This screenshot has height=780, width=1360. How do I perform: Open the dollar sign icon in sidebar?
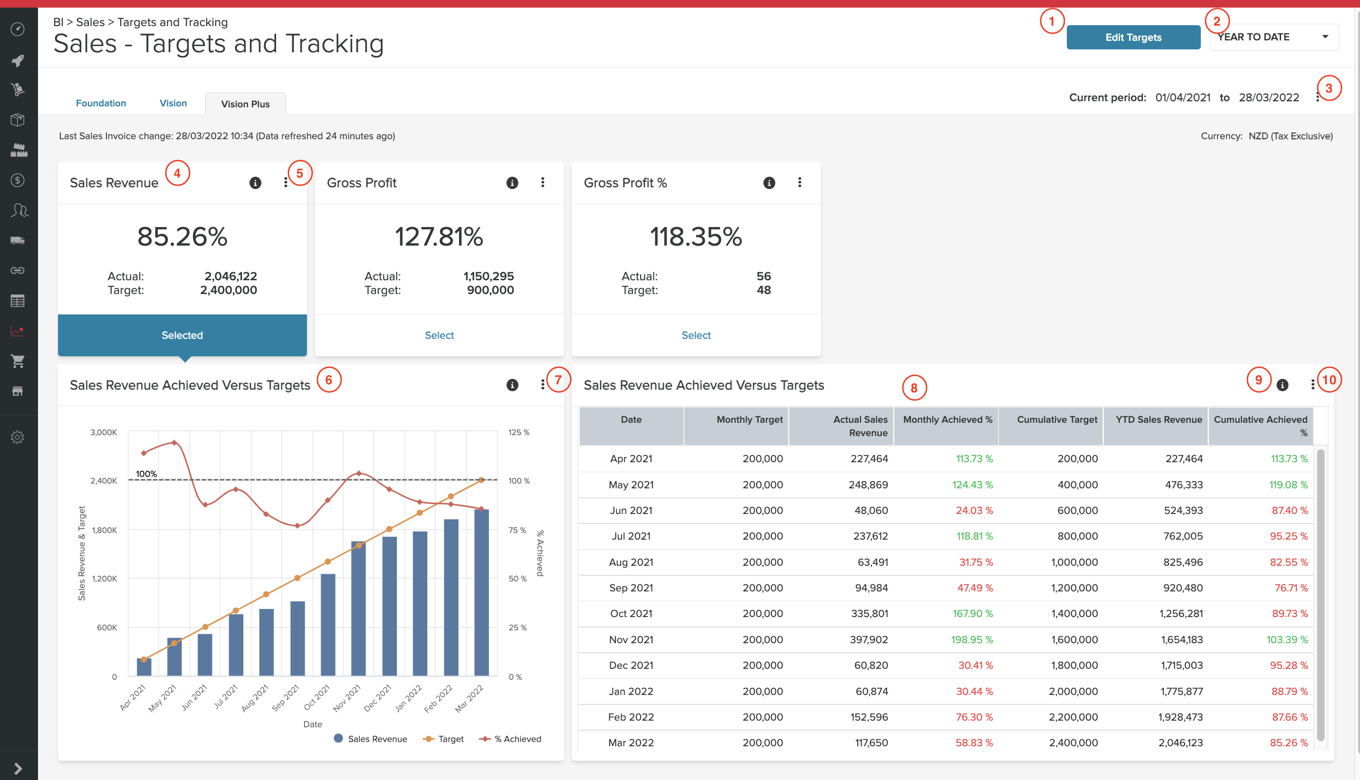[x=18, y=180]
